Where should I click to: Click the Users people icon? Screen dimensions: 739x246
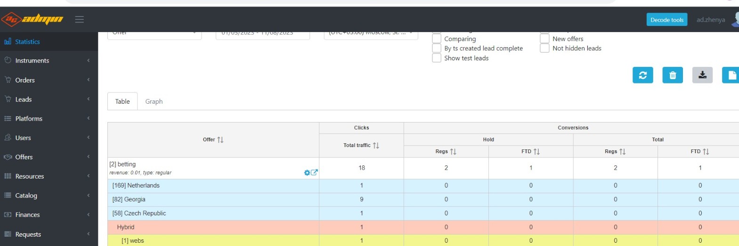(x=8, y=138)
